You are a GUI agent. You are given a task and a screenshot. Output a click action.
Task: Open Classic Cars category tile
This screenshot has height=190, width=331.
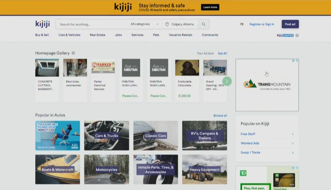point(156,136)
